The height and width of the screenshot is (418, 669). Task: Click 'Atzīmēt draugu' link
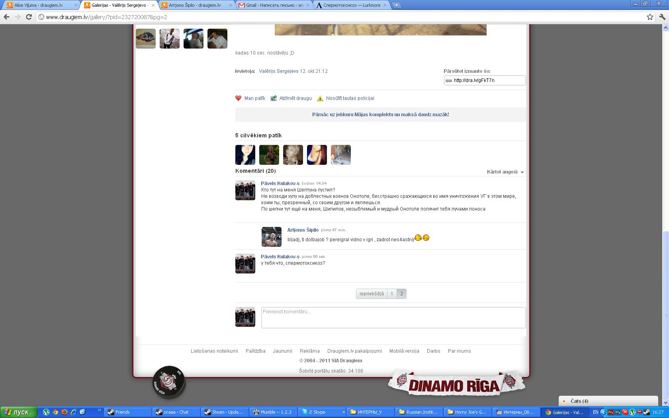[295, 98]
